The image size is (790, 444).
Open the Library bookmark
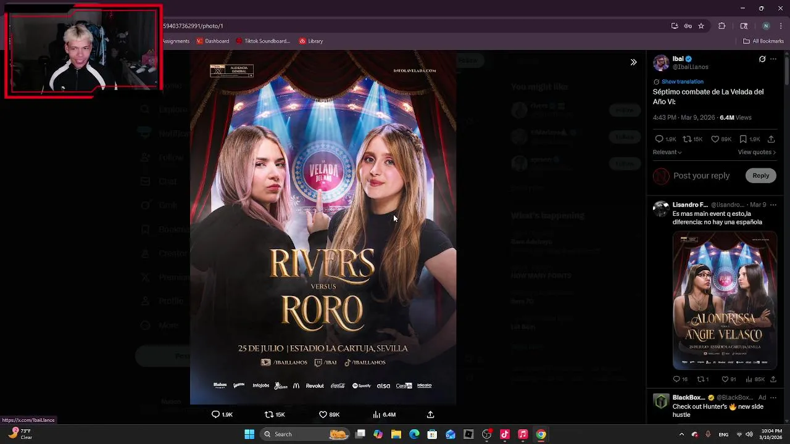tap(311, 41)
